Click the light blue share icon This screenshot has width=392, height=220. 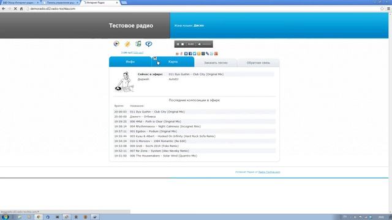(211, 54)
